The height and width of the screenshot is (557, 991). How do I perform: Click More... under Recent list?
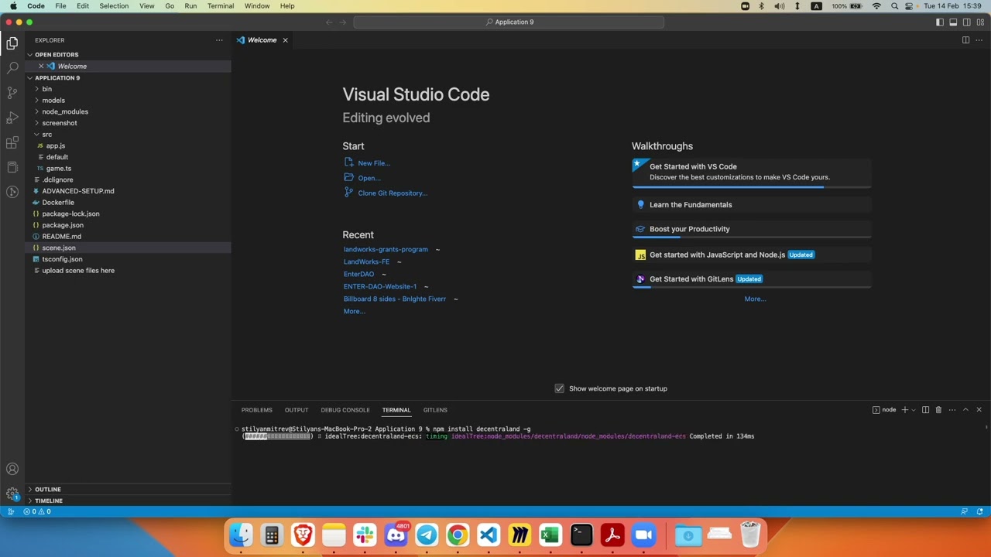(354, 311)
